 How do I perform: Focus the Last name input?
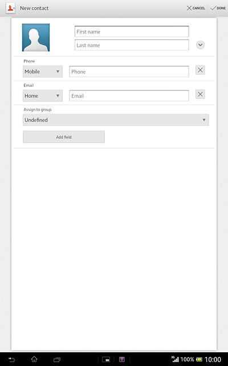(x=132, y=45)
